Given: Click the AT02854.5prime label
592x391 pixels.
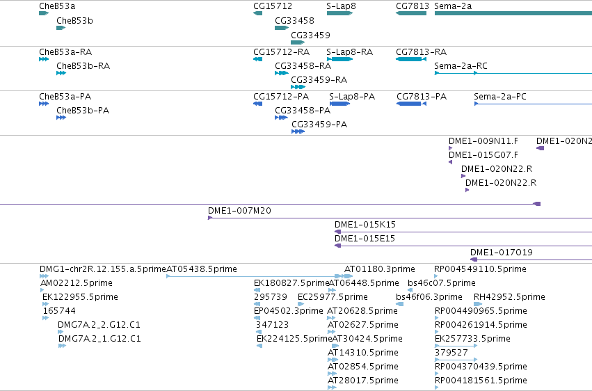Looking at the screenshot, I should coord(363,367).
